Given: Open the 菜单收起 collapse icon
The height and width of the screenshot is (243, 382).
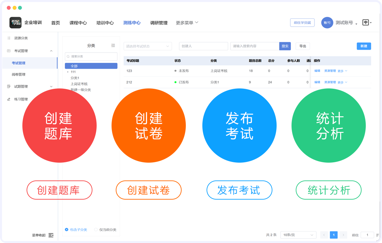Looking at the screenshot, I should [51, 235].
